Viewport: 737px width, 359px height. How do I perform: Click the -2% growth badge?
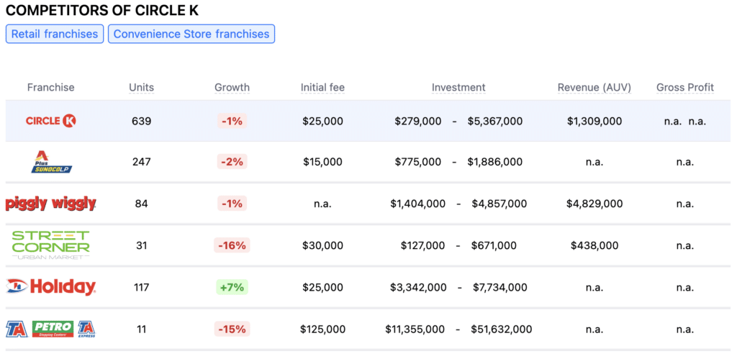click(232, 162)
